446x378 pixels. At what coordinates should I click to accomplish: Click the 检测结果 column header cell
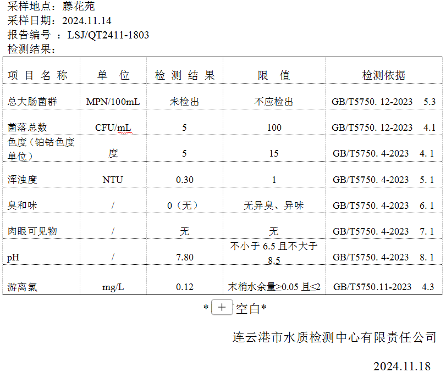click(184, 76)
